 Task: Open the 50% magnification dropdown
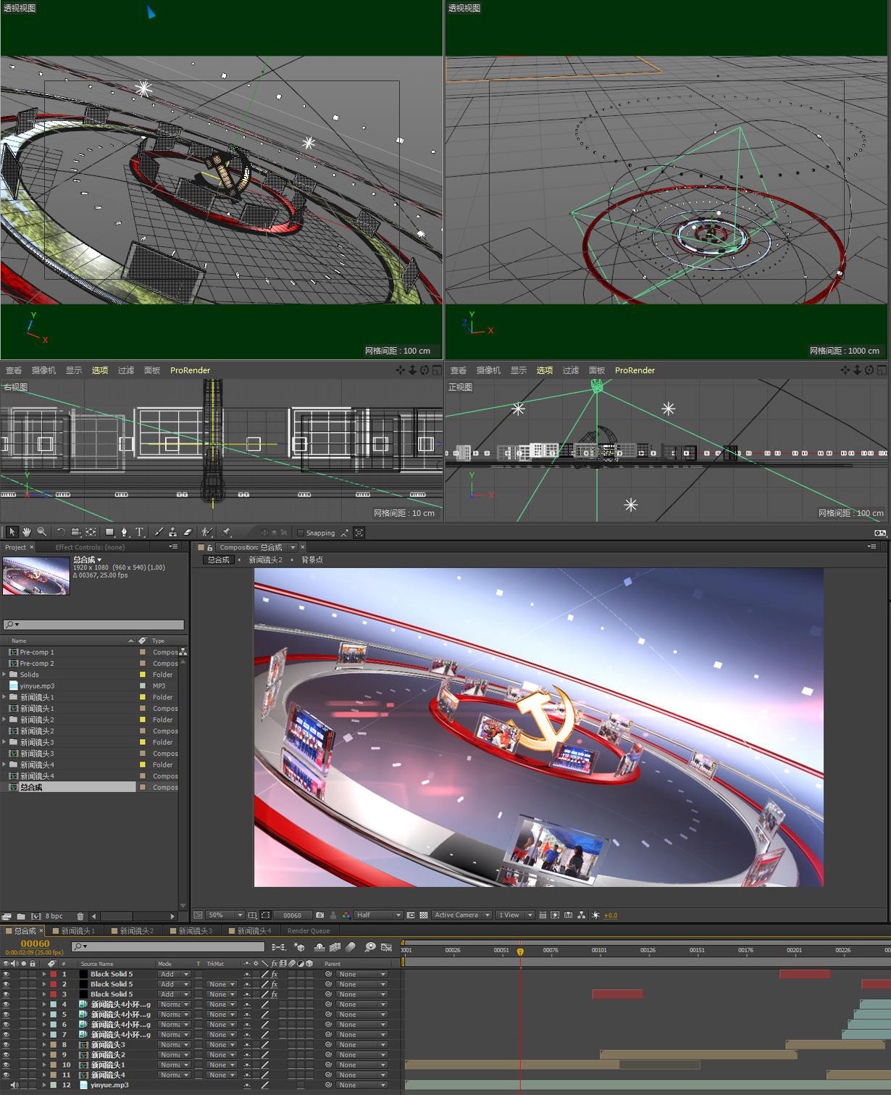[225, 915]
